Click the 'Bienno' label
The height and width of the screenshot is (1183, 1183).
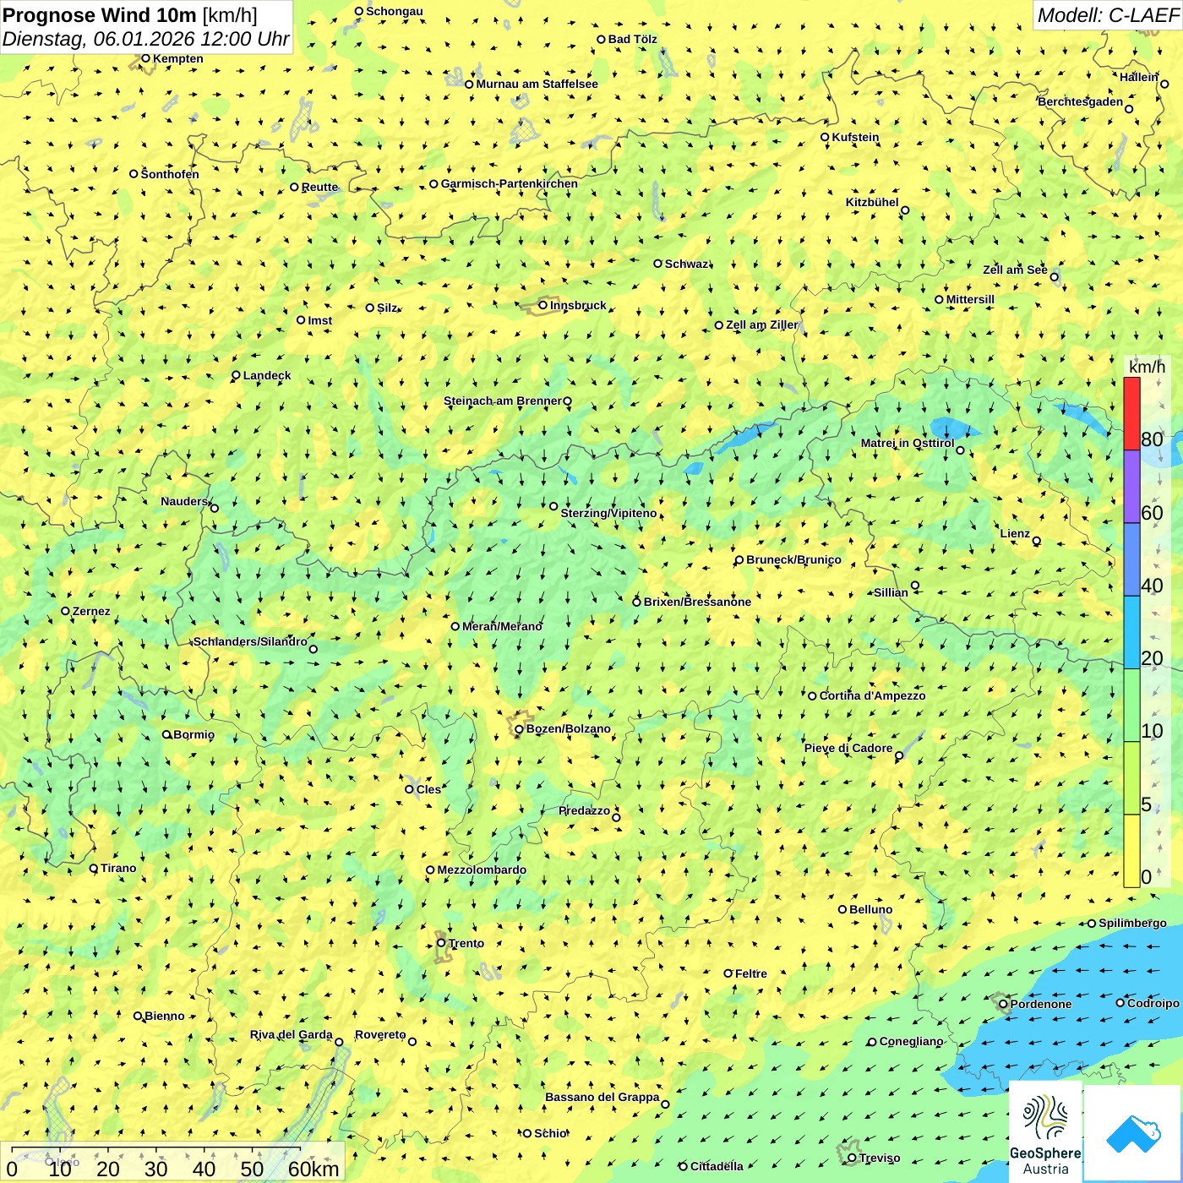point(164,1016)
